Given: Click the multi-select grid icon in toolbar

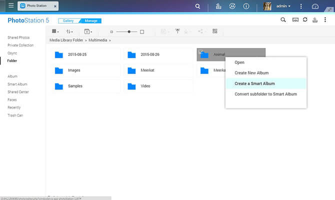Looking at the screenshot, I should 215,31.
